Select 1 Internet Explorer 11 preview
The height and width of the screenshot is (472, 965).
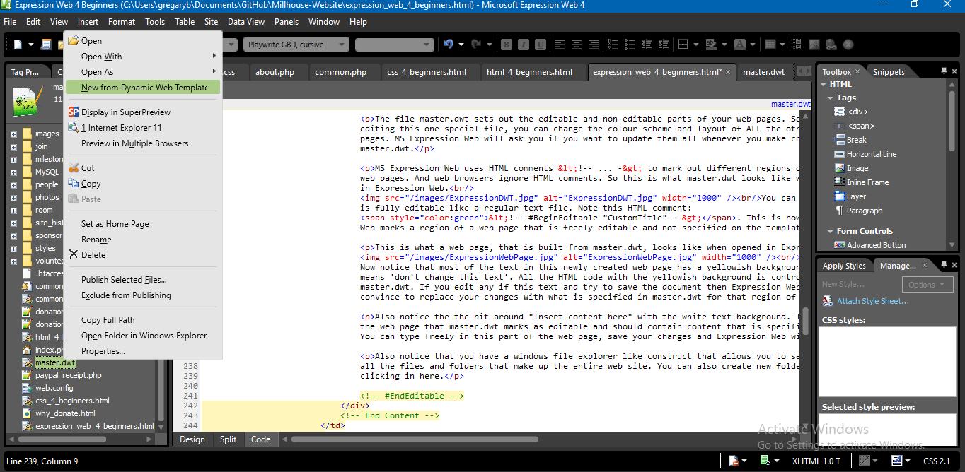pos(143,128)
